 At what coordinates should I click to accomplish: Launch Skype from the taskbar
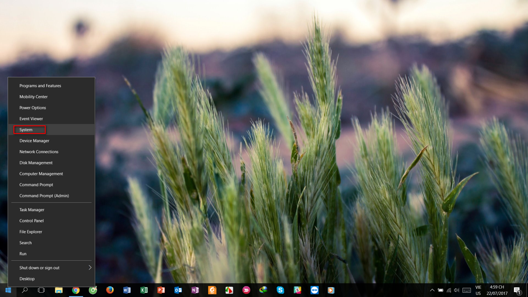[x=280, y=290]
